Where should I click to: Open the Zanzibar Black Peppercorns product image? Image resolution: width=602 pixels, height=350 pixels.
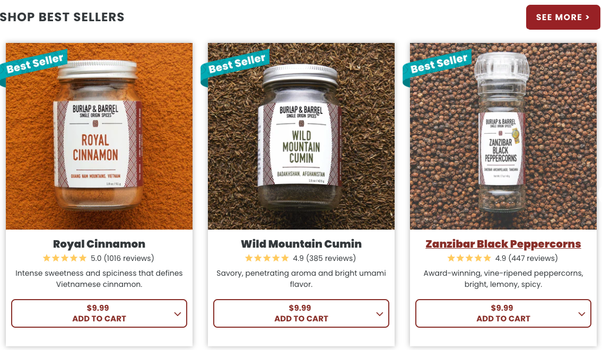coord(503,136)
